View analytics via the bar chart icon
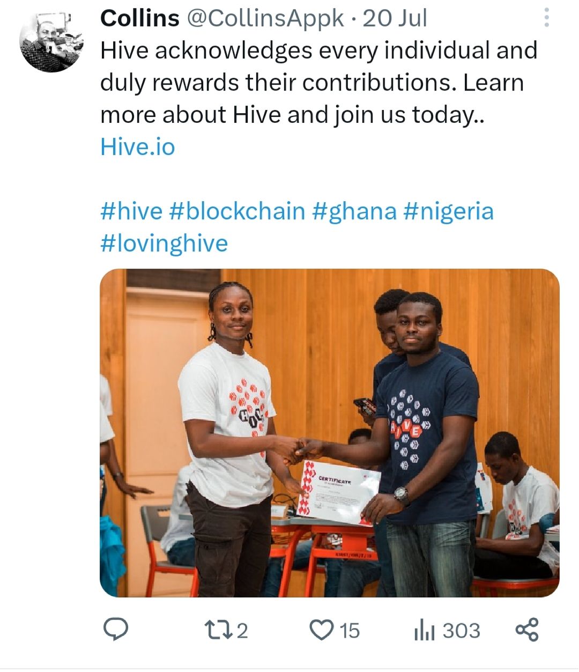 coord(424,630)
